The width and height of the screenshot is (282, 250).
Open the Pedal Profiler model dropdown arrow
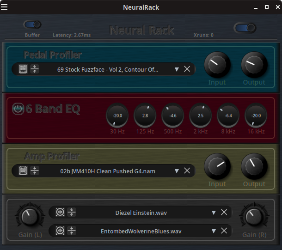click(177, 69)
